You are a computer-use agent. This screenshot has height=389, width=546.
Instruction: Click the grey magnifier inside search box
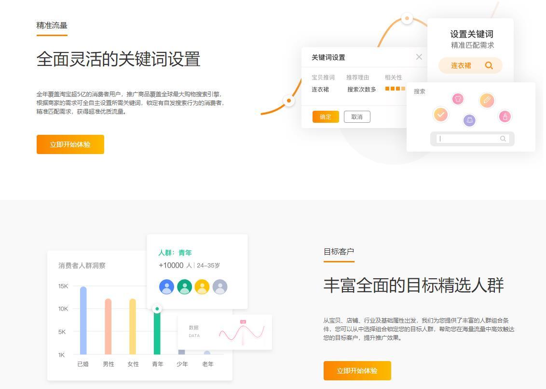503,139
